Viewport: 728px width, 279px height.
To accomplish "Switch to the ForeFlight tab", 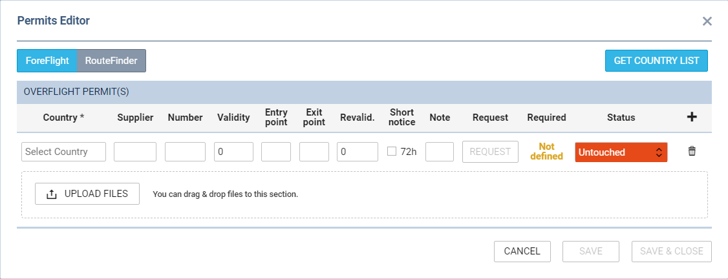I will pos(47,61).
